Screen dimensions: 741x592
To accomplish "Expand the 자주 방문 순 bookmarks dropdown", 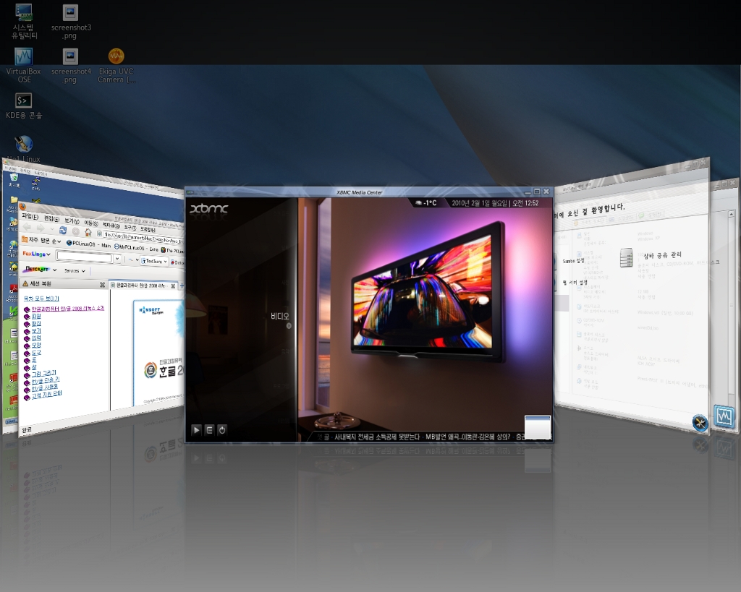I will tap(41, 240).
